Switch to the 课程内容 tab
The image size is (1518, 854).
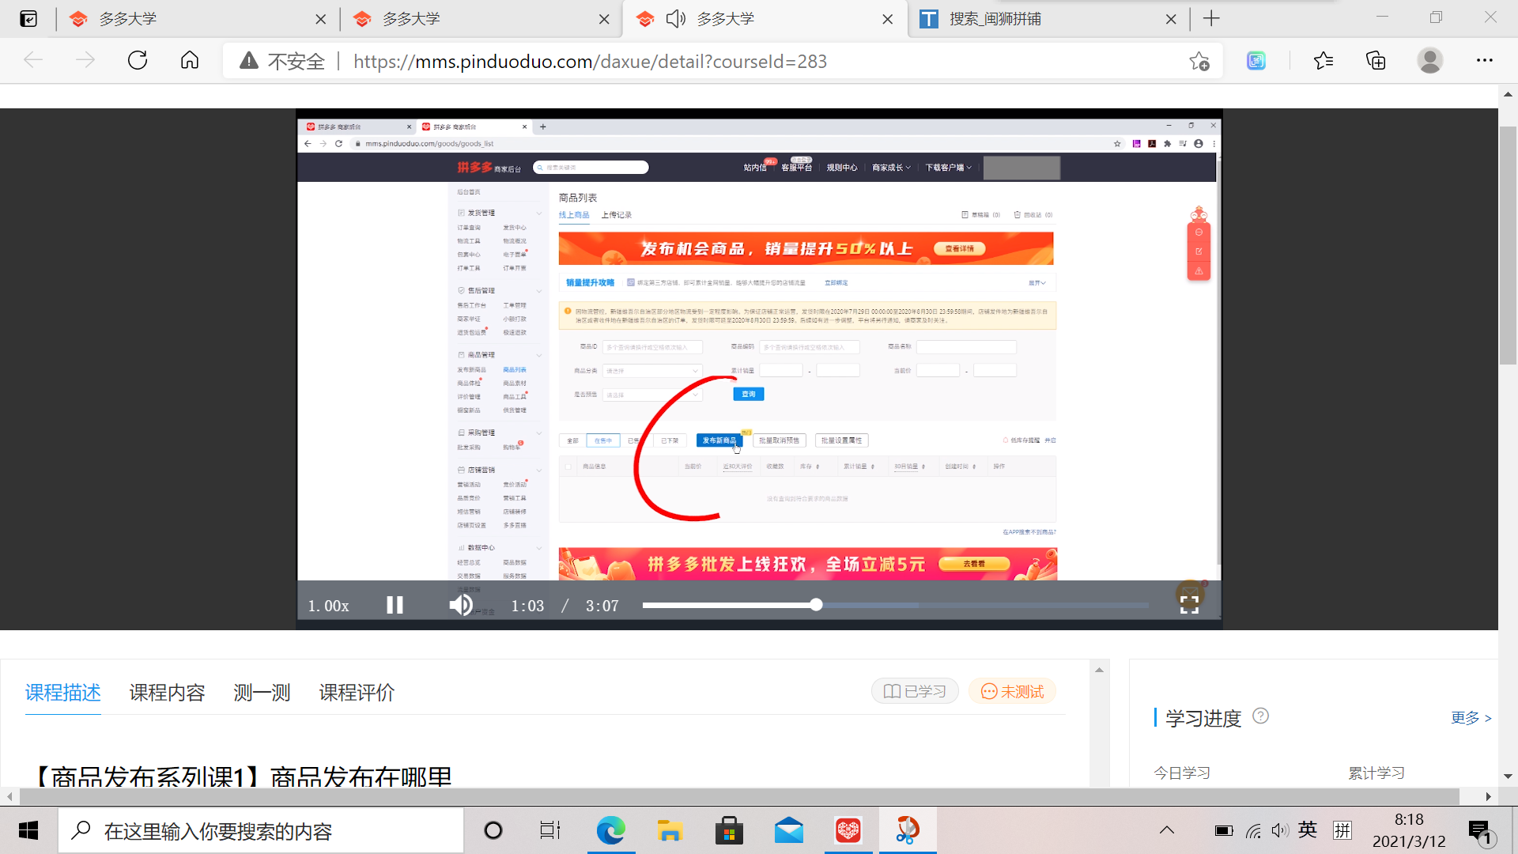click(167, 693)
